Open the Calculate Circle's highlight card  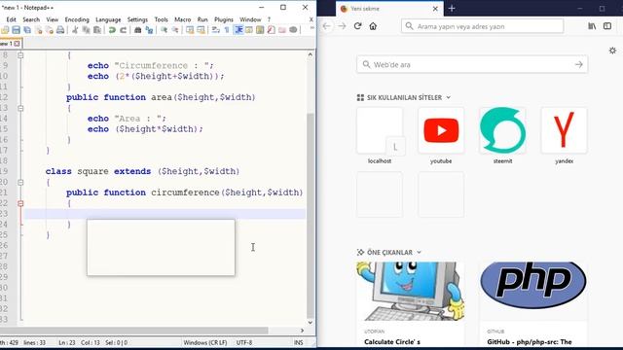[x=411, y=304]
